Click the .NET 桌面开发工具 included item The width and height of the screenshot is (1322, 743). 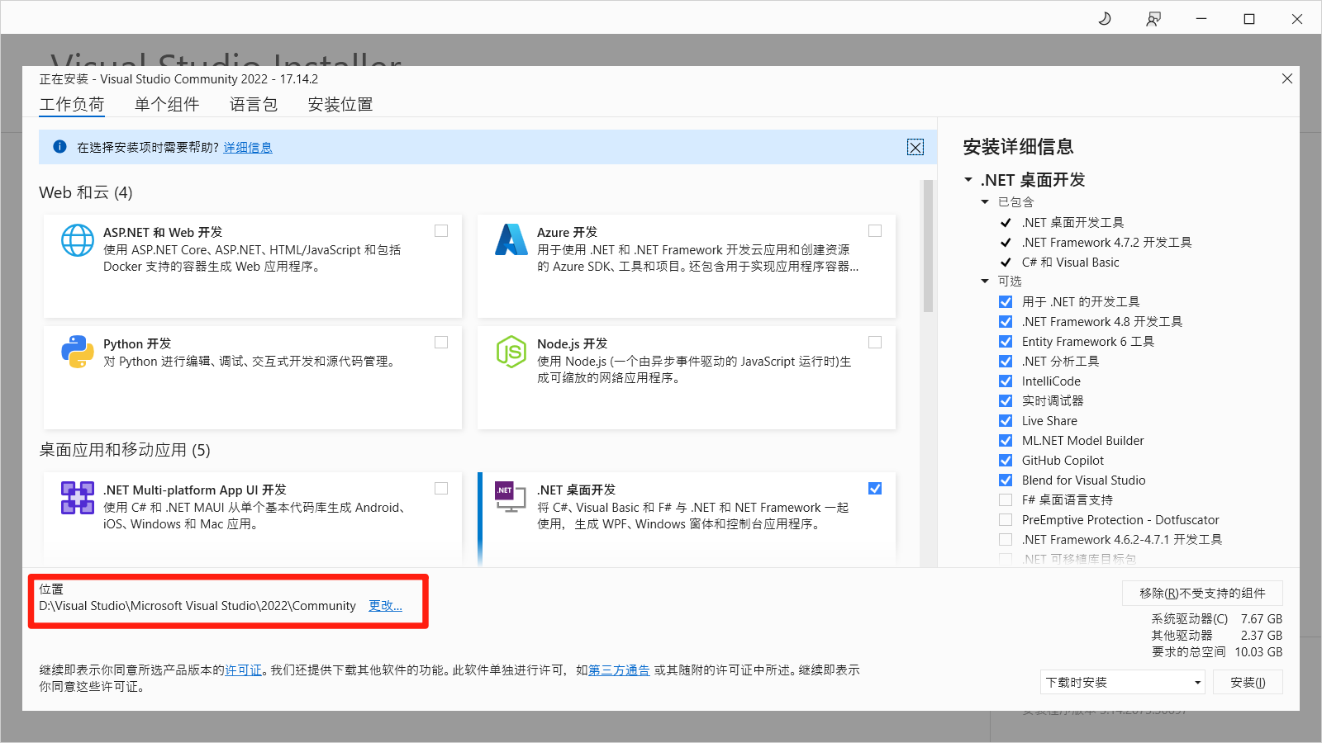tap(1072, 223)
